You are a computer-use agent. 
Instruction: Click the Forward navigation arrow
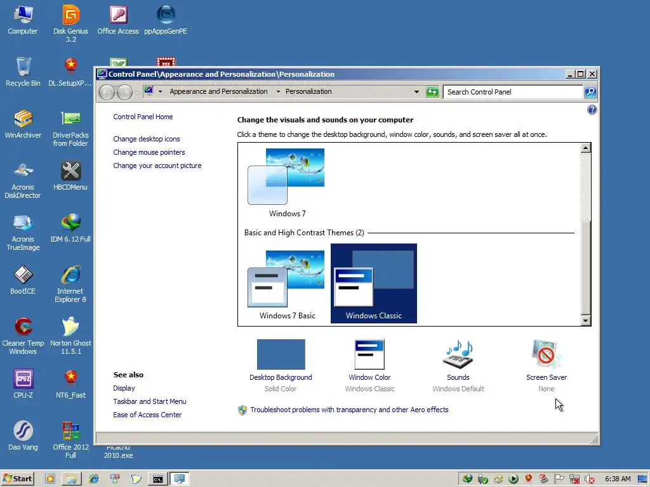pyautogui.click(x=124, y=92)
